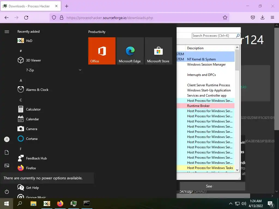
Task: Click the Description column header
Action: pos(210,48)
